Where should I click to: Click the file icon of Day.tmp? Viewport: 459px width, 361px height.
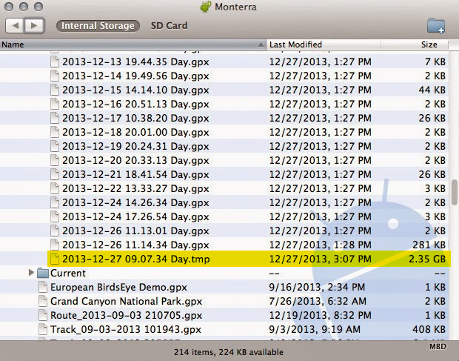point(55,259)
